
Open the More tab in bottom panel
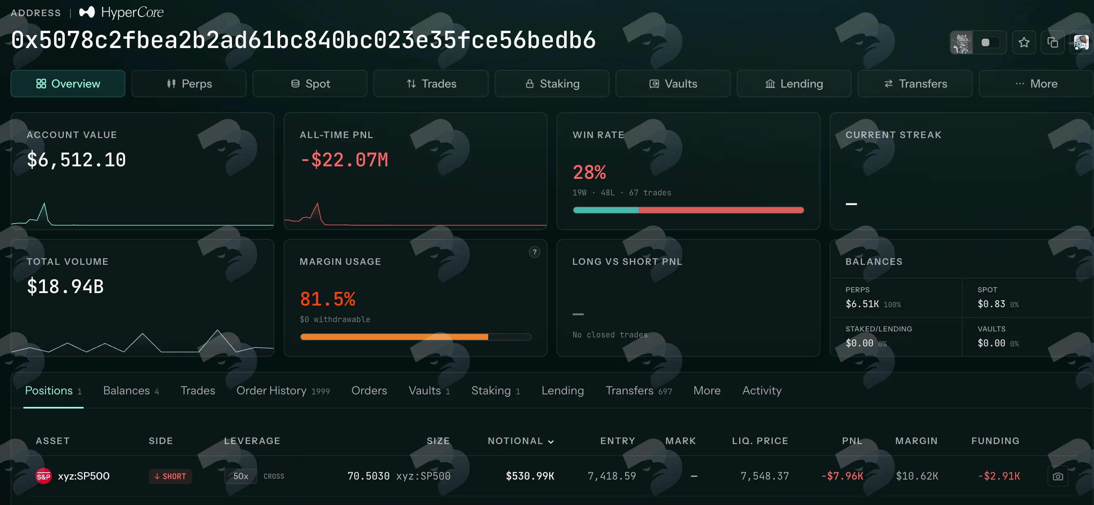(x=707, y=390)
